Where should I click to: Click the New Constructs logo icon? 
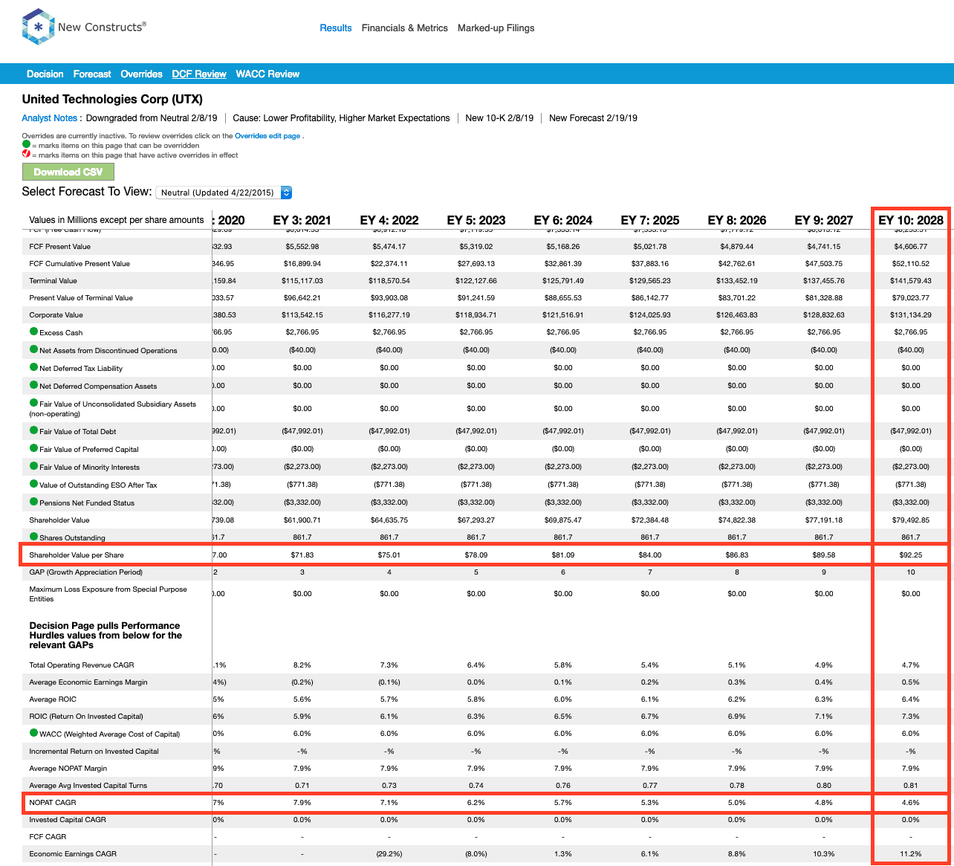tap(39, 27)
